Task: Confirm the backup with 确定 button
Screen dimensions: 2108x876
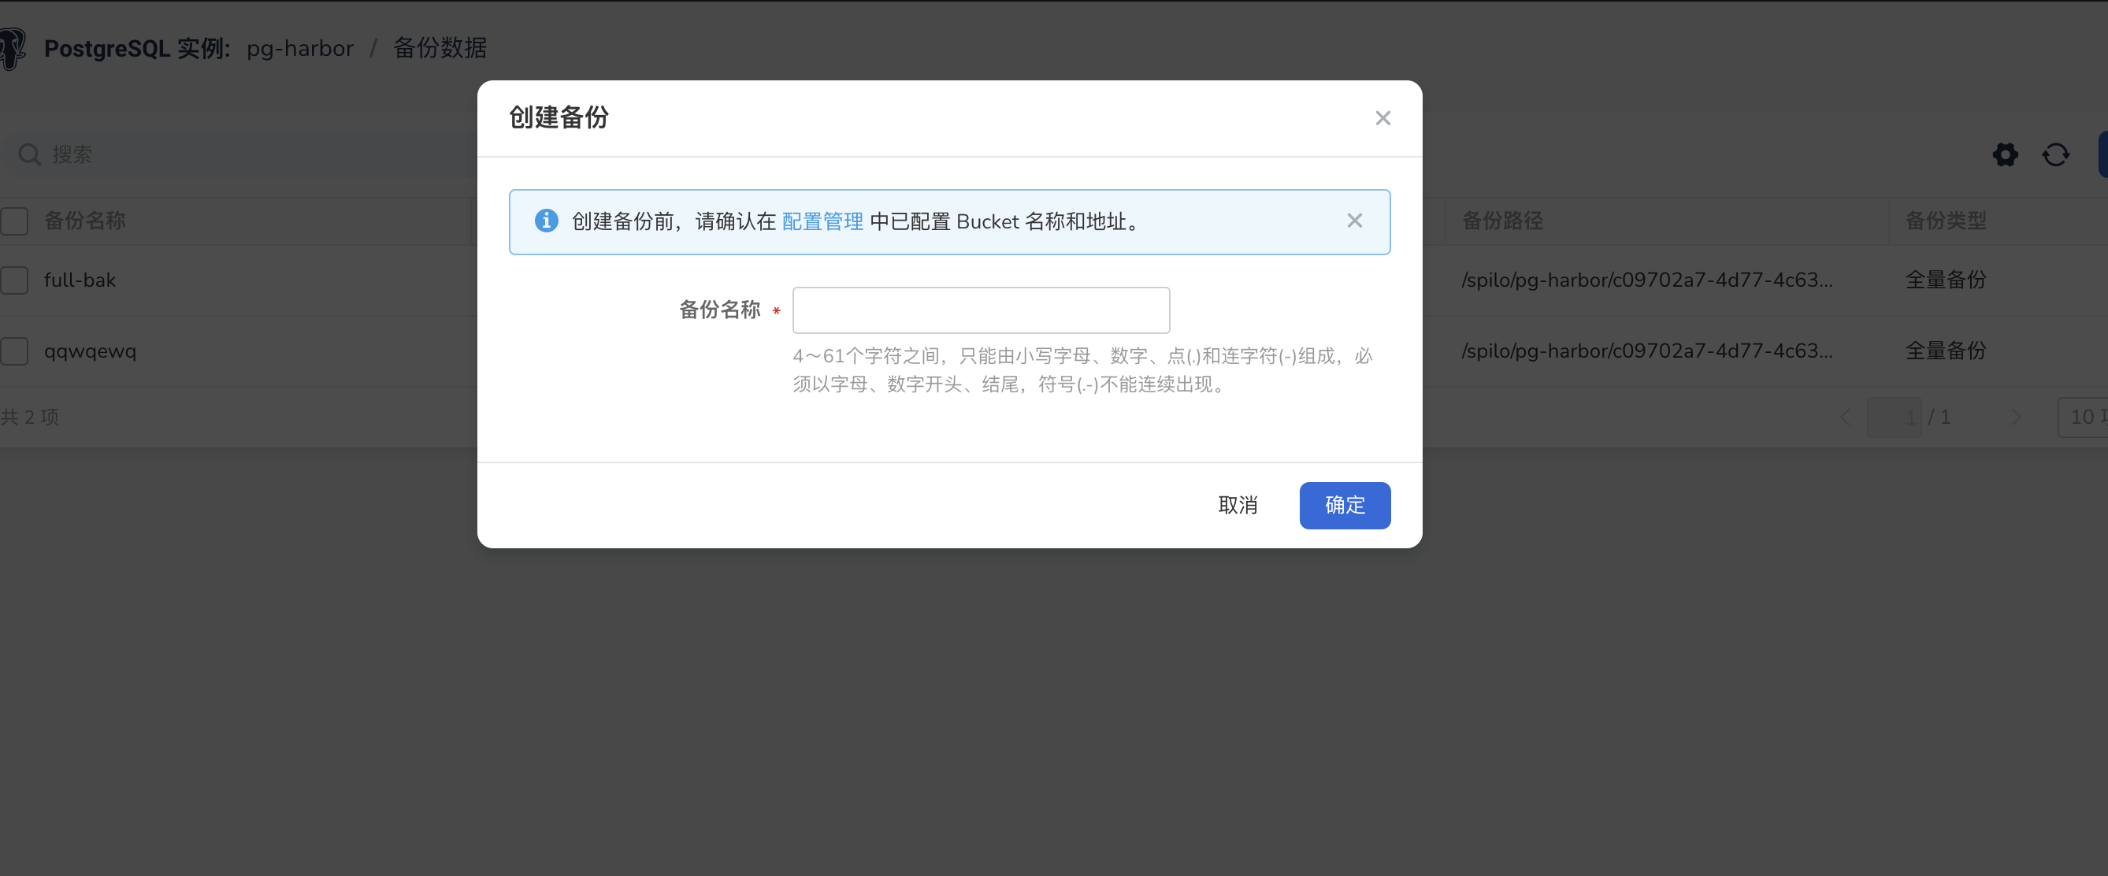Action: pyautogui.click(x=1345, y=505)
